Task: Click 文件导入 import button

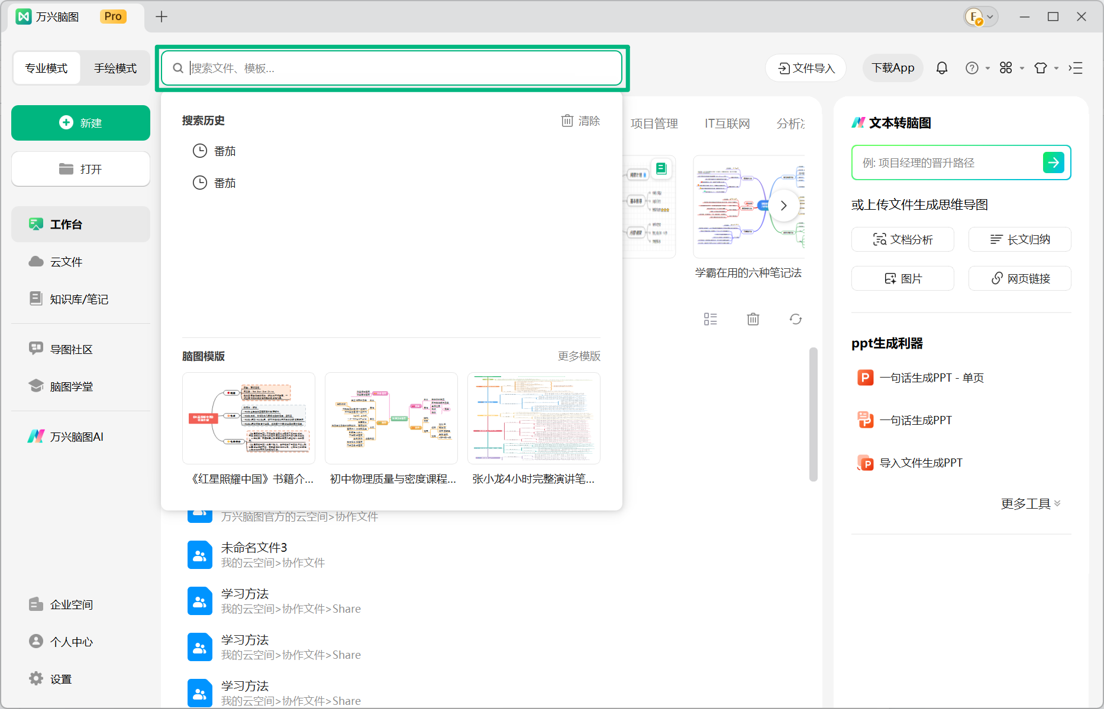Action: pos(806,68)
